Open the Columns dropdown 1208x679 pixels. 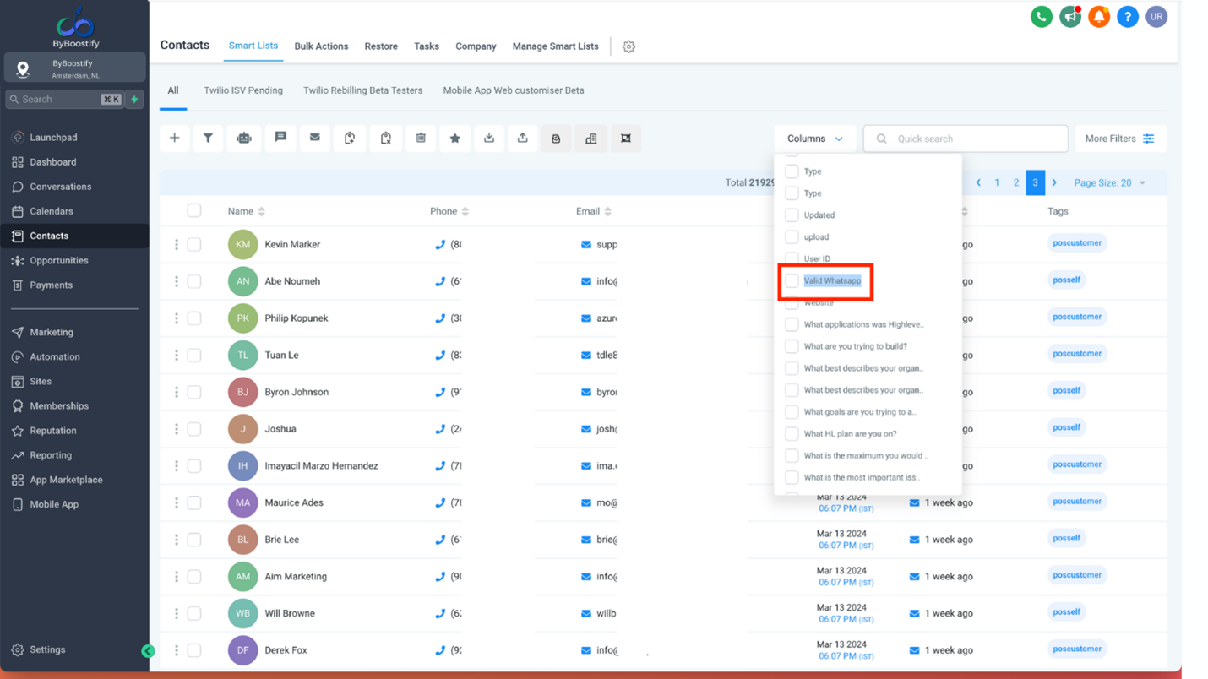coord(814,139)
